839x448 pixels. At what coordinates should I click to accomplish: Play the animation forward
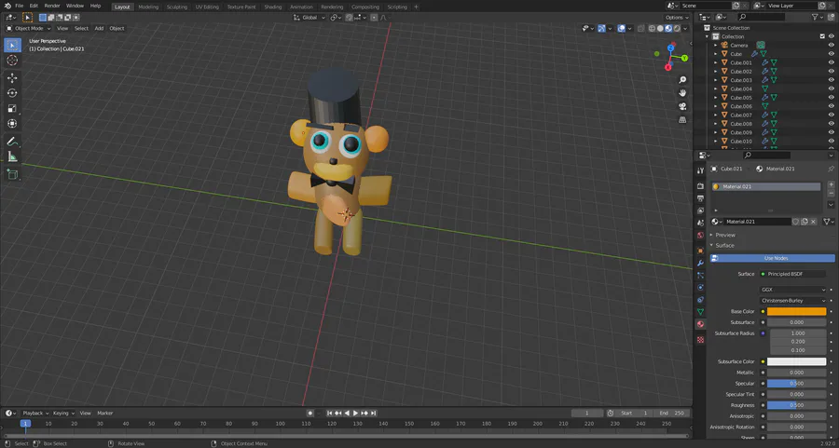coord(356,414)
